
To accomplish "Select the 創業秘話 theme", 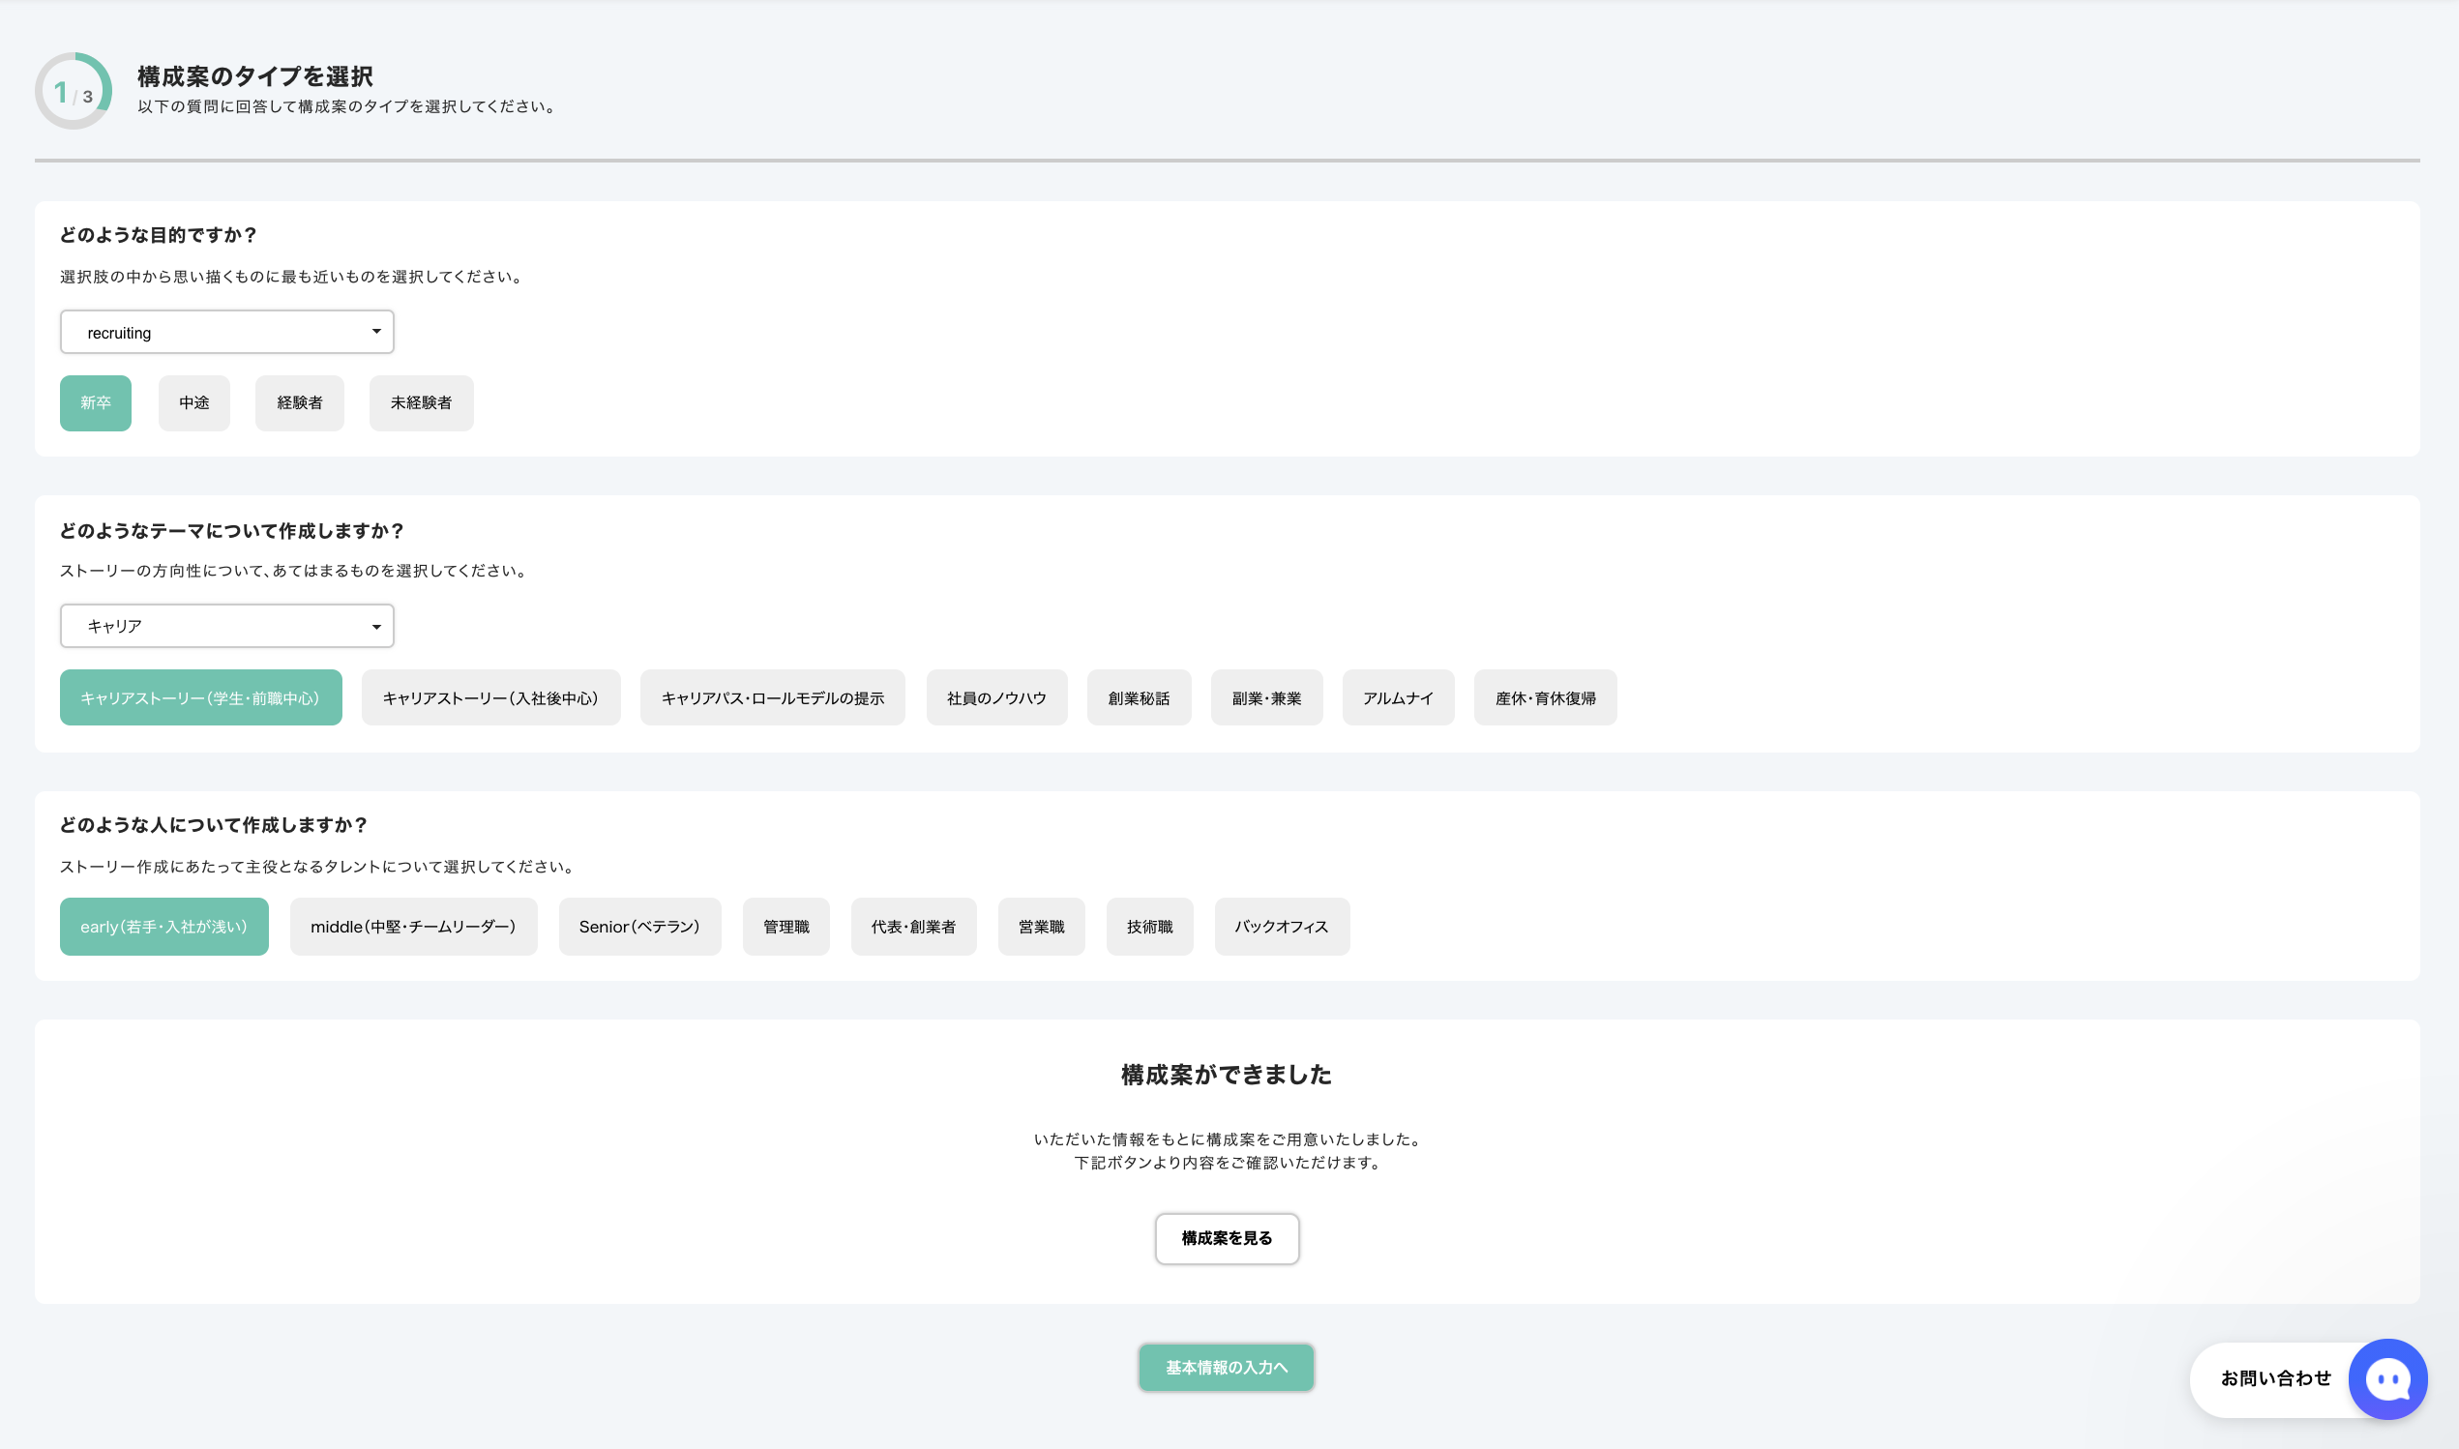I will click(1139, 698).
